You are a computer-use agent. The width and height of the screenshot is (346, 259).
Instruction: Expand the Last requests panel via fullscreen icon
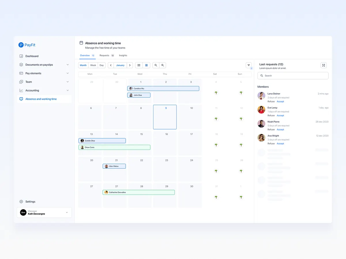point(324,65)
